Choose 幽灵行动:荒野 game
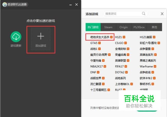Image resolution: width=167 pixels, height=117 pixels. (99, 55)
